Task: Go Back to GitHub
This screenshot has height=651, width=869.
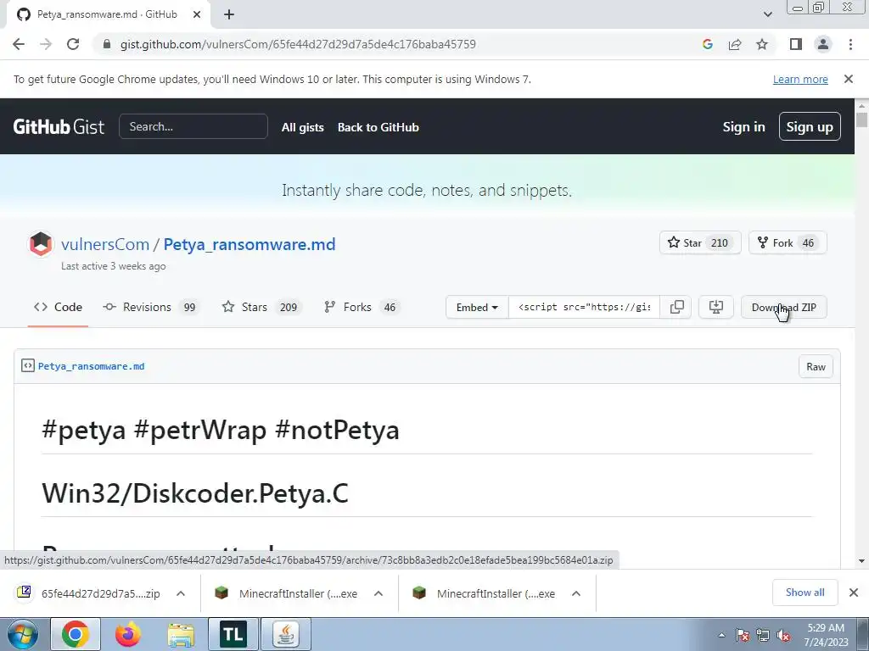Action: (x=378, y=127)
